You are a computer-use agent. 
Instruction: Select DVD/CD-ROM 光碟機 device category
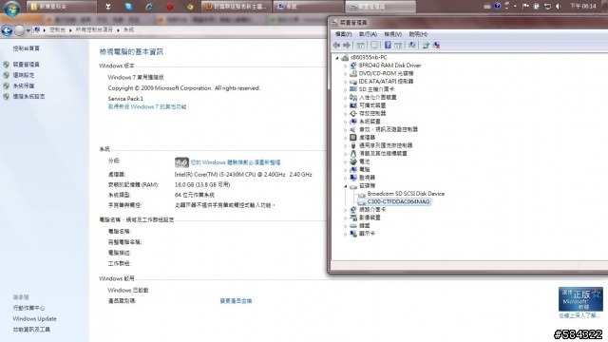387,73
